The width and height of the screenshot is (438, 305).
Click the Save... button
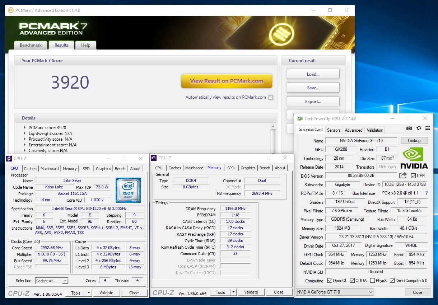coord(313,88)
